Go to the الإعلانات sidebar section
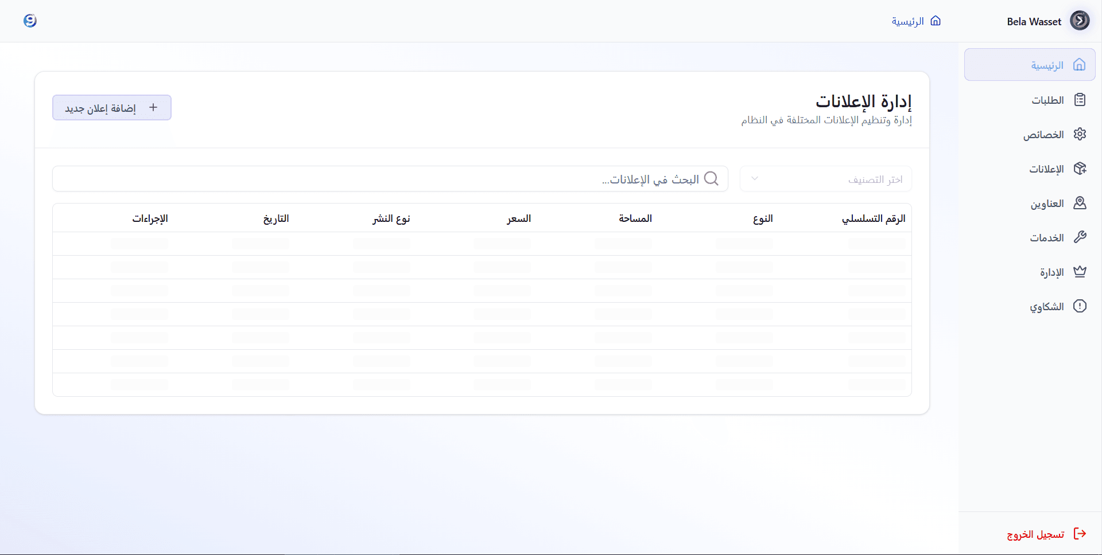This screenshot has width=1102, height=555. tap(1030, 169)
